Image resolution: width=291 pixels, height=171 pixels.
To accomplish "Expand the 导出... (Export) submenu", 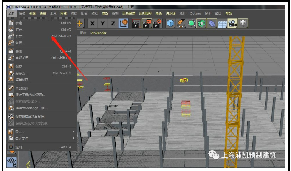I will tap(42, 132).
